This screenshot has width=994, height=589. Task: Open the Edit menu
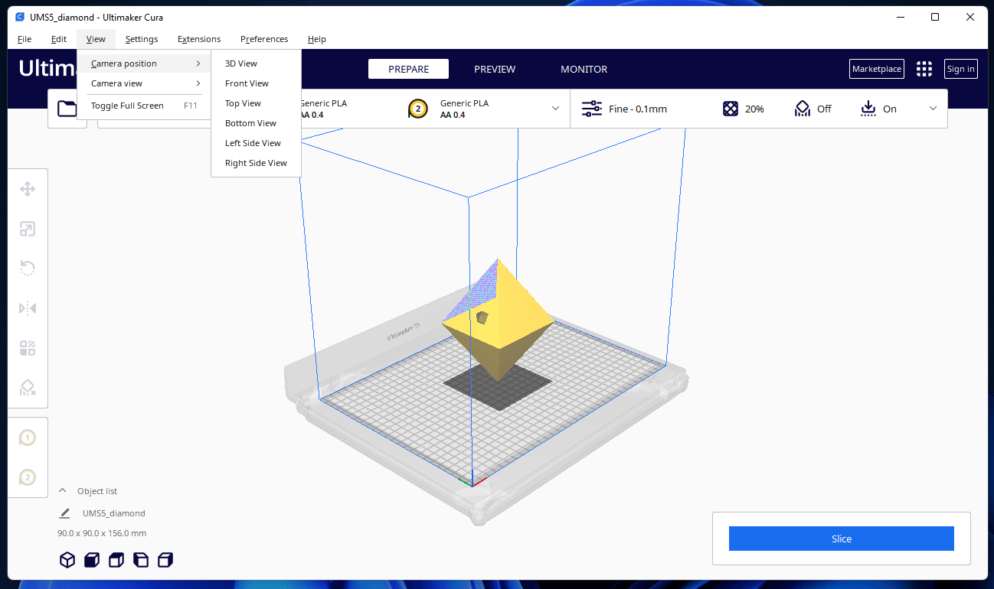59,39
